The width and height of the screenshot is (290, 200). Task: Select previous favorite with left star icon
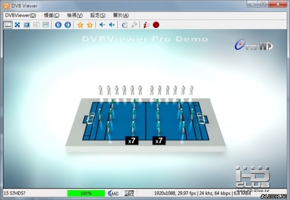click(x=80, y=25)
